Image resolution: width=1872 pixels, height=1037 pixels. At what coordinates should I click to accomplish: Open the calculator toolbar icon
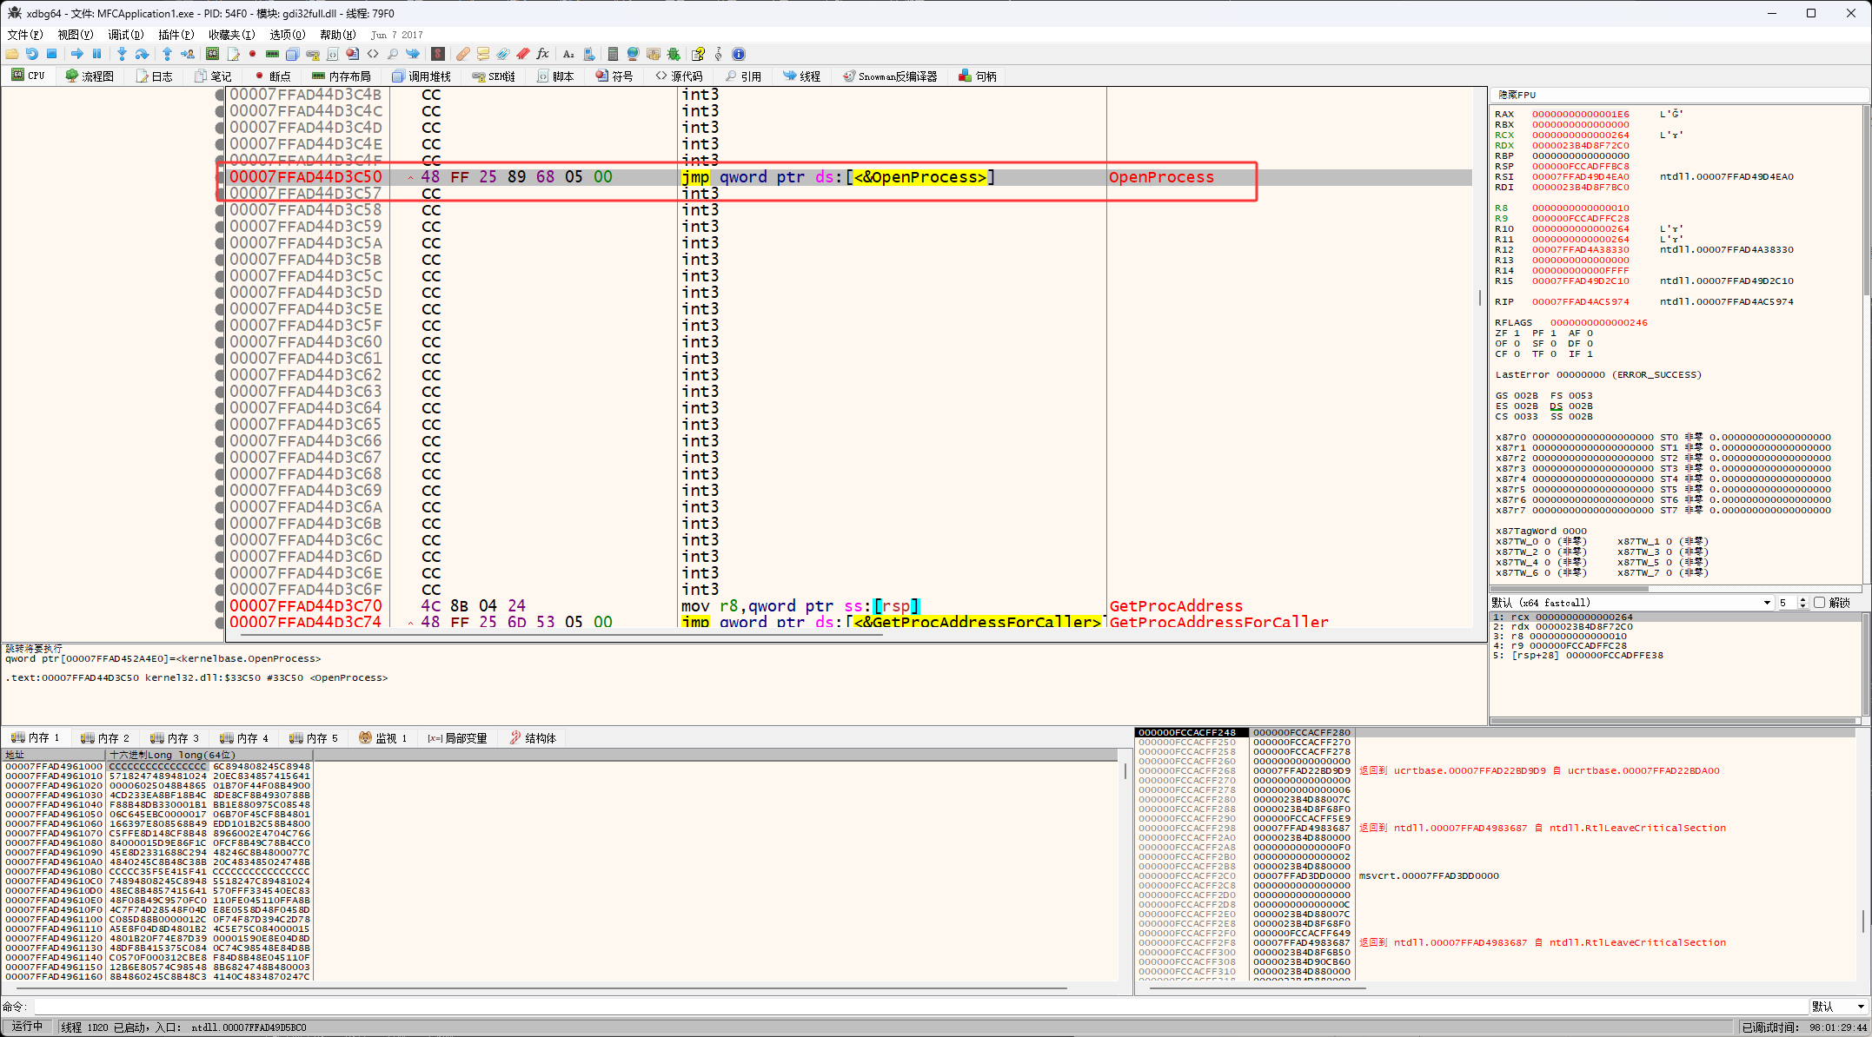click(x=613, y=54)
